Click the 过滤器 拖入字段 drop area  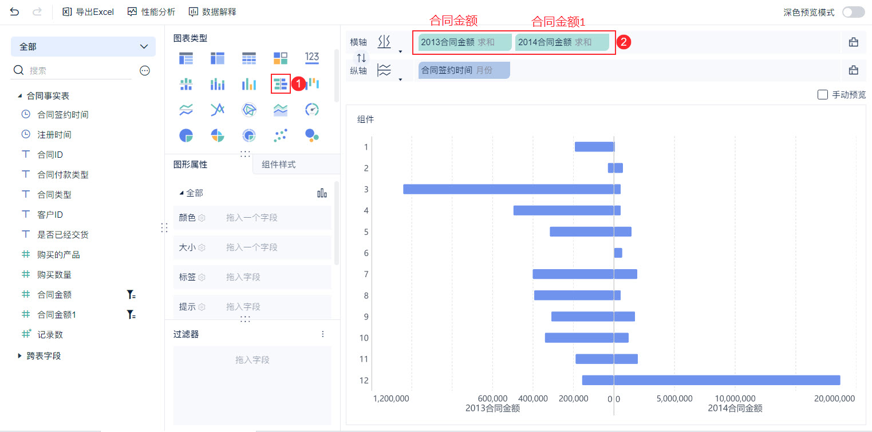(x=252, y=384)
